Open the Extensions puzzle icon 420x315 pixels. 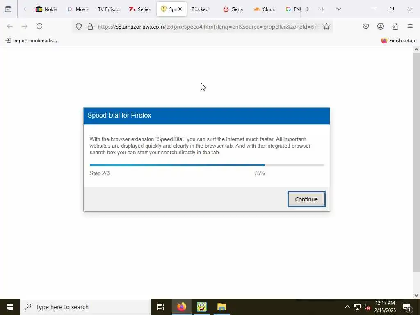395,26
